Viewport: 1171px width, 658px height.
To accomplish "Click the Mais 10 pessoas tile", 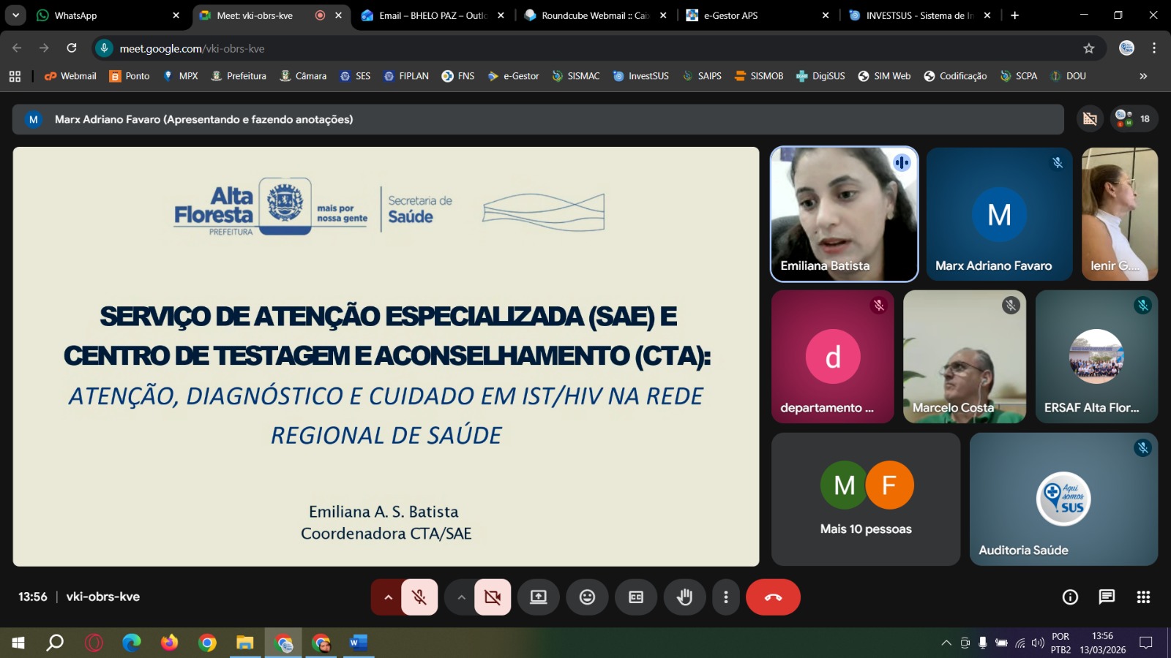I will coord(866,499).
